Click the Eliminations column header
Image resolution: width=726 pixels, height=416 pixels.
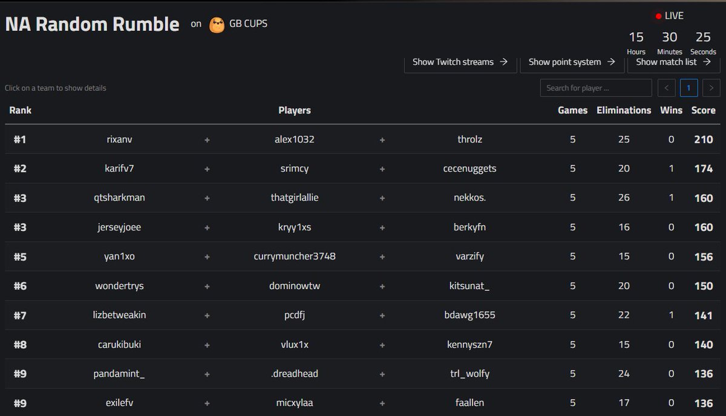[x=624, y=110]
